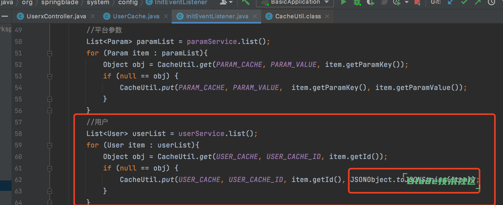The height and width of the screenshot is (205, 503).
Task: Open dropdown arrow beside profiler run icon
Action: click(407, 2)
